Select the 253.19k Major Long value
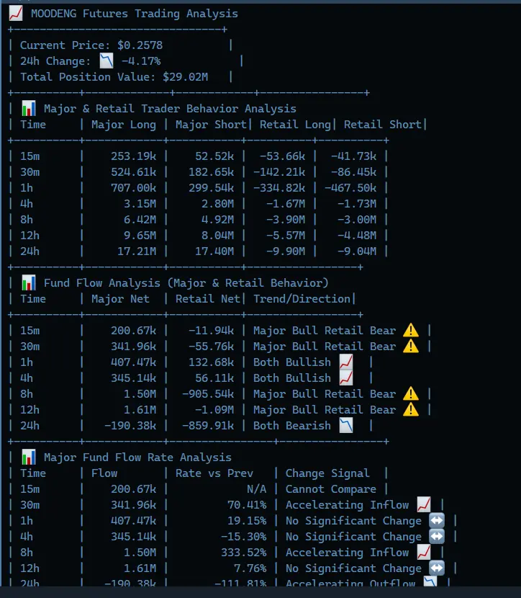 [x=134, y=156]
